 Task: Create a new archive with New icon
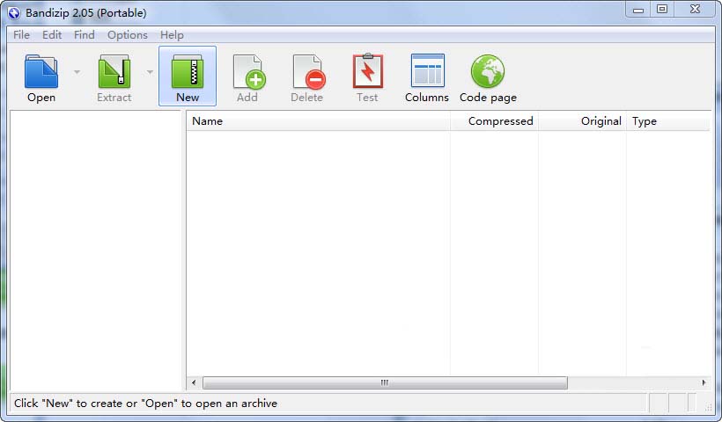pyautogui.click(x=188, y=72)
